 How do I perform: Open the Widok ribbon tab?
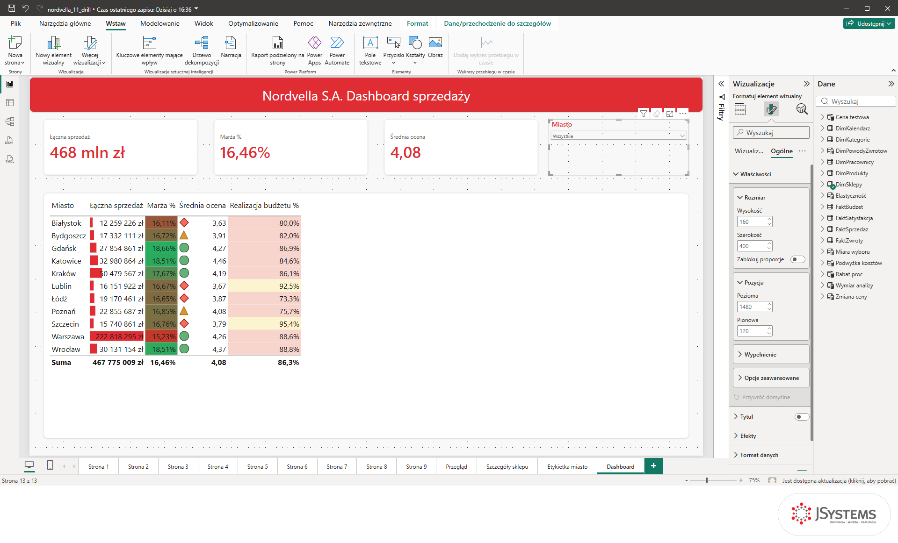pos(203,23)
